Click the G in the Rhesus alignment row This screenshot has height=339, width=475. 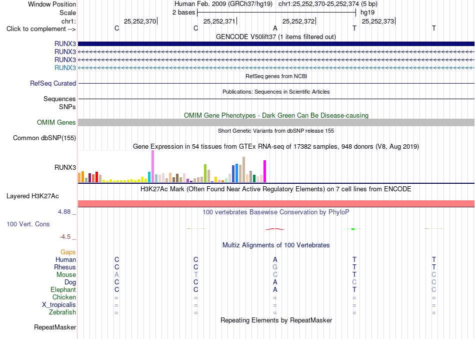coord(275,267)
